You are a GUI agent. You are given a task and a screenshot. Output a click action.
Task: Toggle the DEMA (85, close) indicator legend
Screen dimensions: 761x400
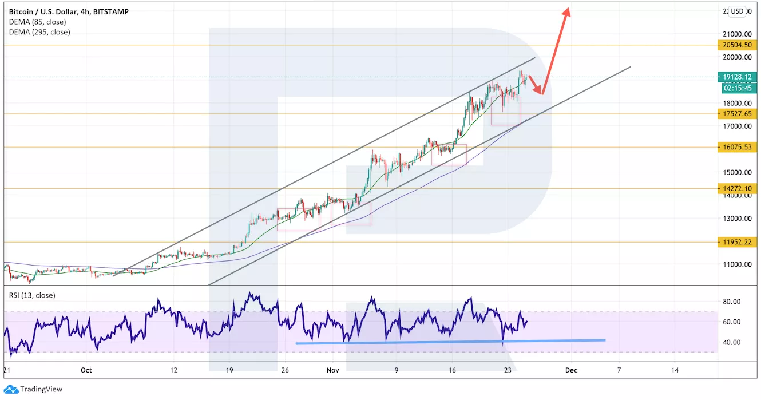pos(37,22)
